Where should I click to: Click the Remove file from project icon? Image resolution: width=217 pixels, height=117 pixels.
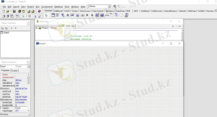coord(33,11)
